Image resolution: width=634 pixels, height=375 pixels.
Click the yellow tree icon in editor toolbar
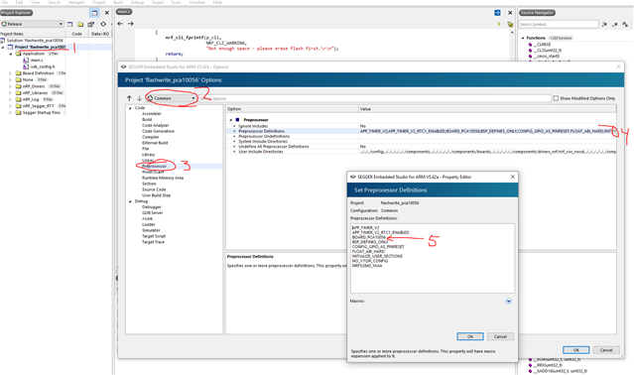[x=510, y=24]
